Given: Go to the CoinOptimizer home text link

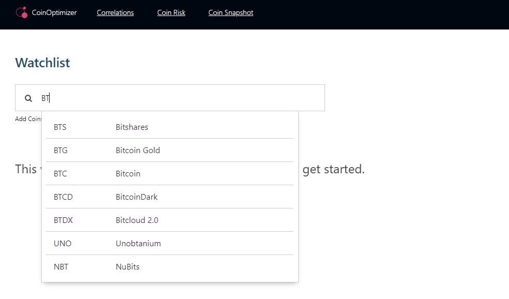Looking at the screenshot, I should pos(54,12).
